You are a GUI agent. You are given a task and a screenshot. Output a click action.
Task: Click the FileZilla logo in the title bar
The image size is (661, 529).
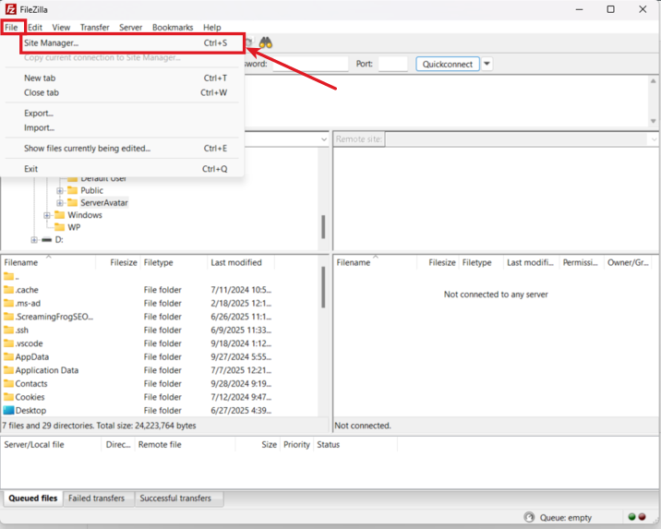pos(10,9)
